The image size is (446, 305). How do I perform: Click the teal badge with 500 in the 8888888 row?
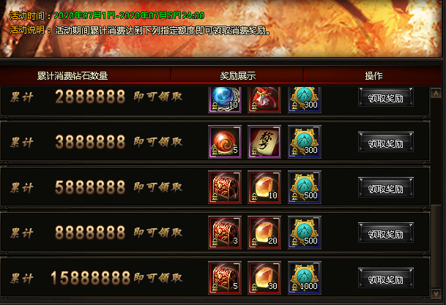pos(305,233)
